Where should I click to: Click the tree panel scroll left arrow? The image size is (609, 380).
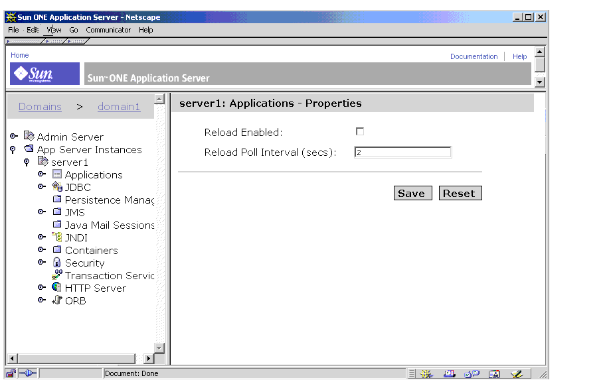click(x=13, y=358)
